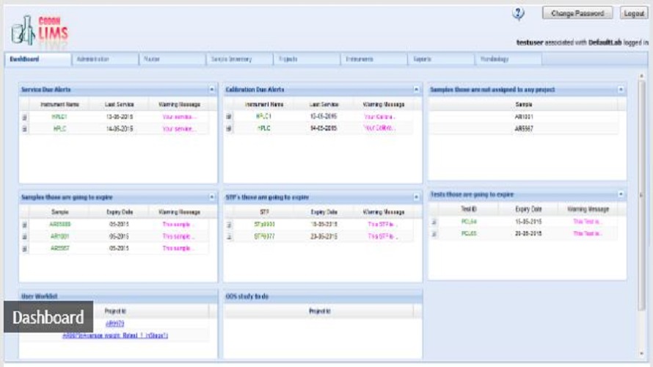This screenshot has height=367, width=653.
Task: Switch to the Dashboard tab
Action: pos(38,59)
